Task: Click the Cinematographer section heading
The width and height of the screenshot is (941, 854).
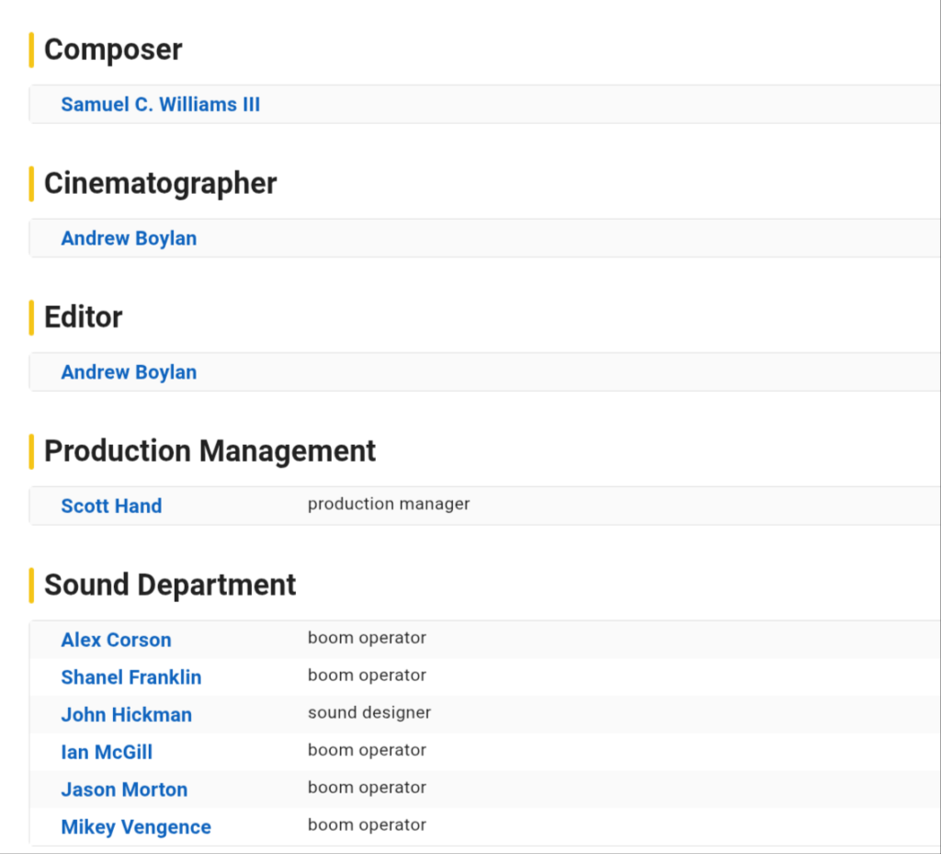Action: [160, 184]
